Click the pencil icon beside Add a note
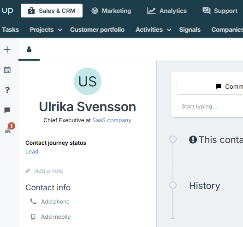 pos(28,171)
